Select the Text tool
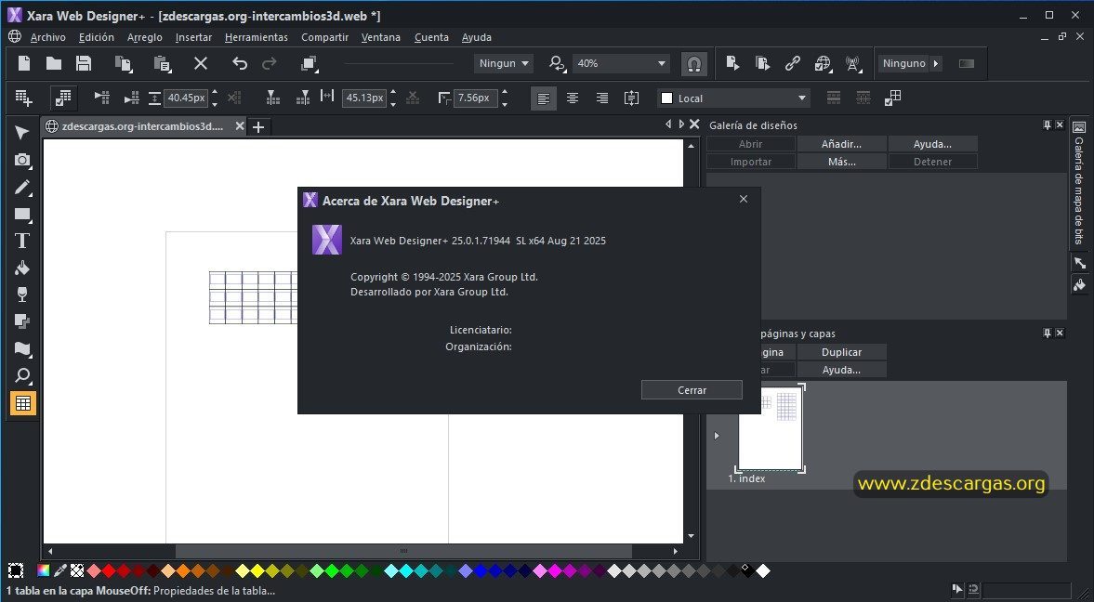The image size is (1094, 602). pyautogui.click(x=22, y=241)
